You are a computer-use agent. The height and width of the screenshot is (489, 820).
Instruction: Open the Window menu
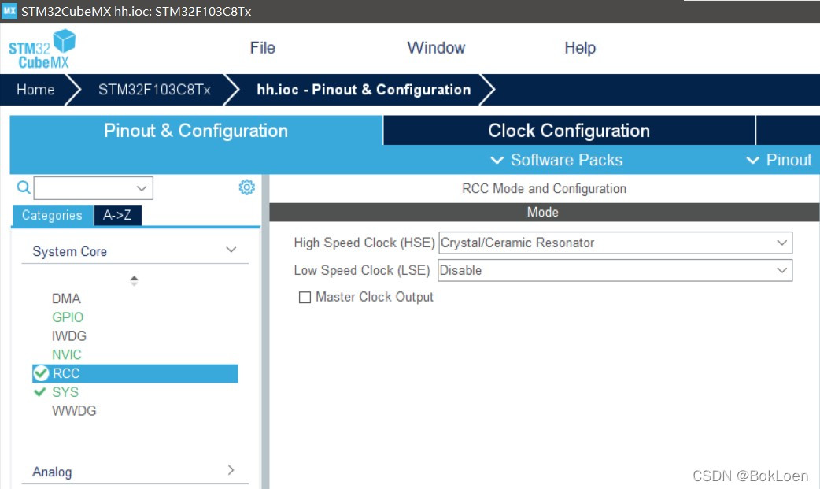436,48
